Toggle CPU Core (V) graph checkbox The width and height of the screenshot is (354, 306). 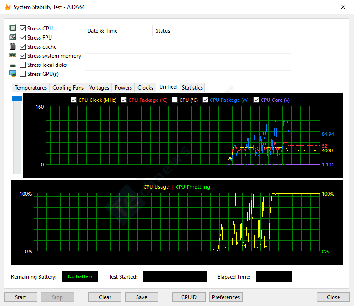pyautogui.click(x=256, y=100)
